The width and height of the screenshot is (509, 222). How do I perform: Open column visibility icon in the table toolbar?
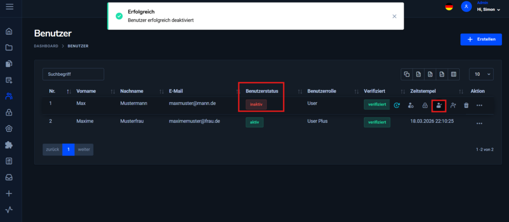tap(453, 74)
